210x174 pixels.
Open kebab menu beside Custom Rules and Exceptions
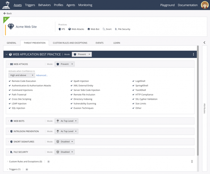point(192,161)
